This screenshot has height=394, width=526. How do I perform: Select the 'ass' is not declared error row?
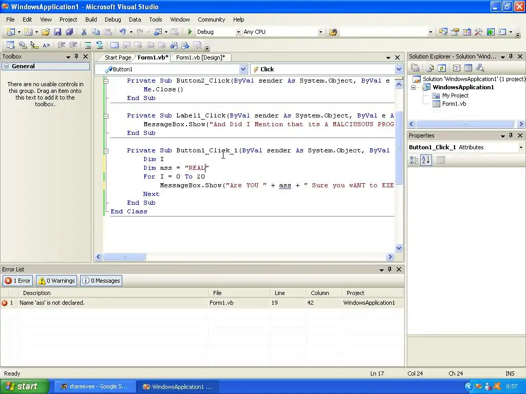[x=202, y=303]
